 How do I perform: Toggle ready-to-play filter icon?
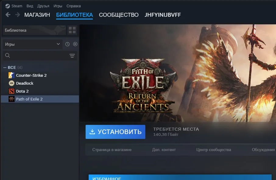[x=75, y=44]
